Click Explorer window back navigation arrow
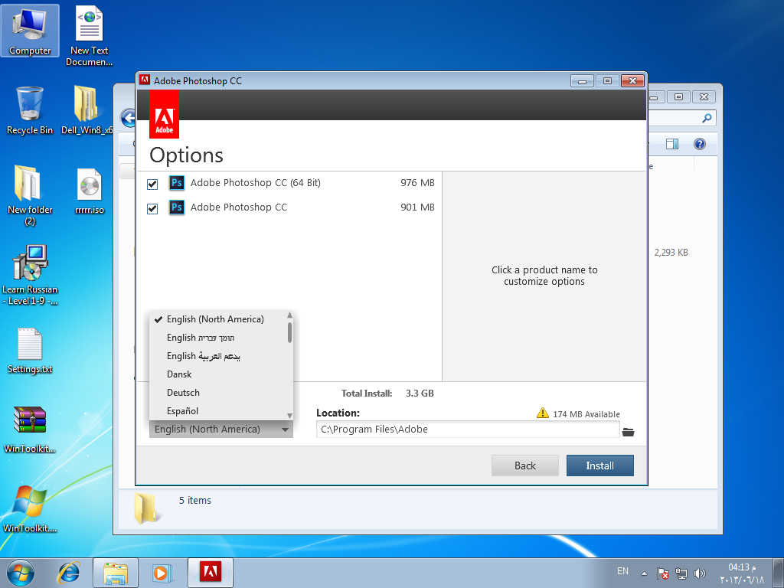784x588 pixels. coord(128,119)
